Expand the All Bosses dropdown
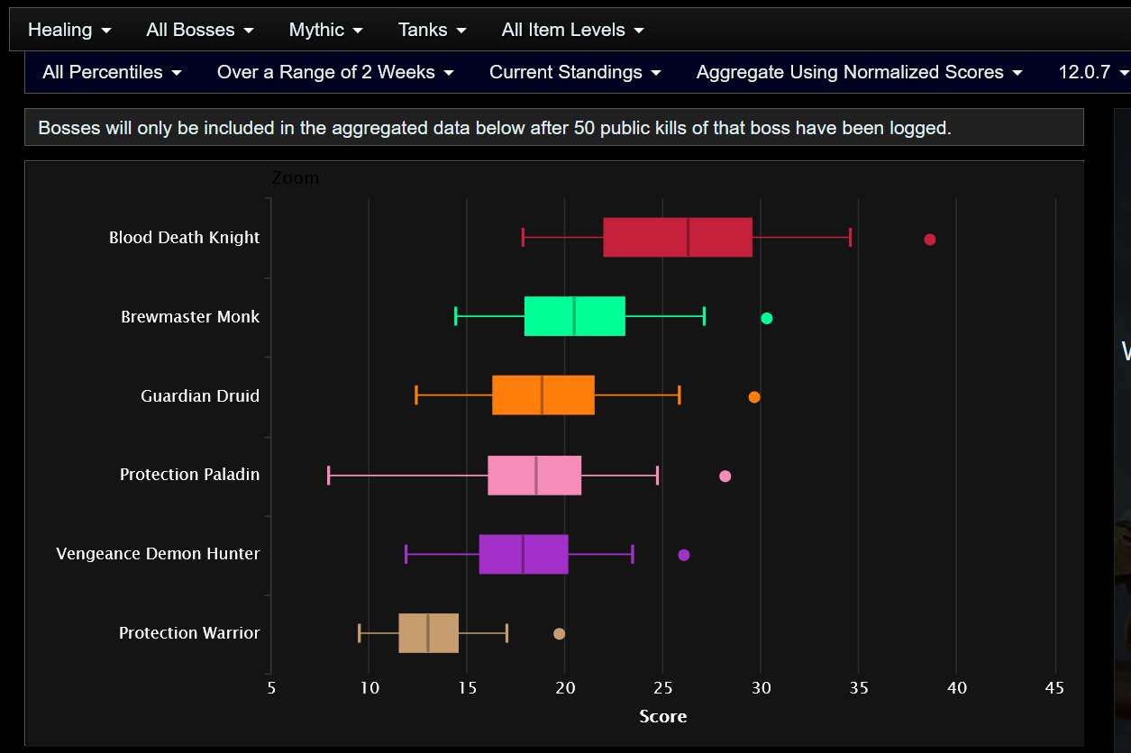The image size is (1131, 753). [x=200, y=30]
